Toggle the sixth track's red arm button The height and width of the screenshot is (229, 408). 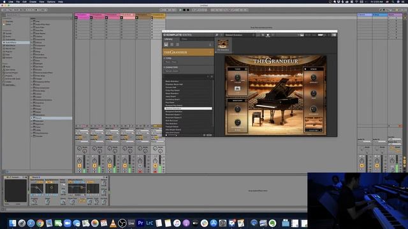[155, 171]
